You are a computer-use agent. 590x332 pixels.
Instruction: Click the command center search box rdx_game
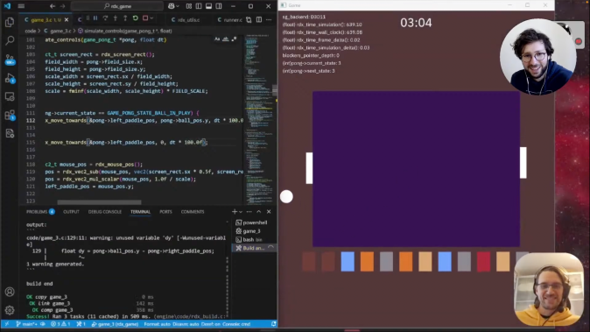pos(117,6)
